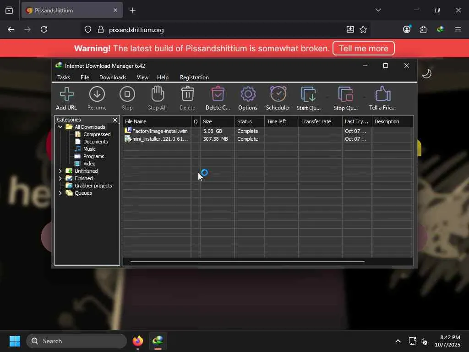Click the Delete trash can icon
The width and height of the screenshot is (469, 352).
tap(187, 98)
